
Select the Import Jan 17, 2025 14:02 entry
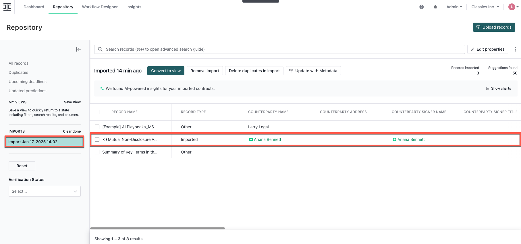[x=45, y=142]
